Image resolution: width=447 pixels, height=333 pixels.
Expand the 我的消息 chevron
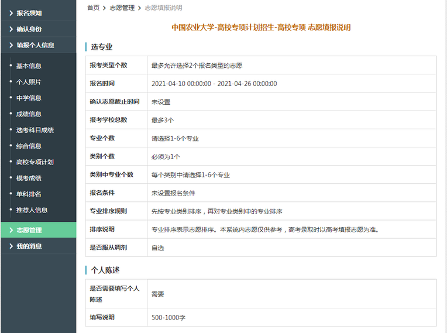click(11, 246)
